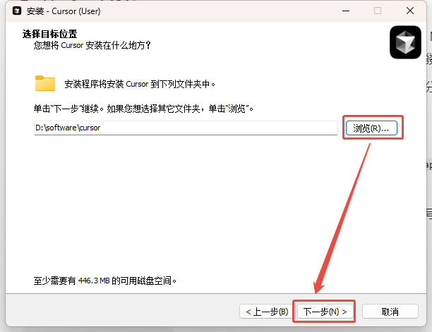Click the Browse (浏览(R)...) button

click(371, 128)
